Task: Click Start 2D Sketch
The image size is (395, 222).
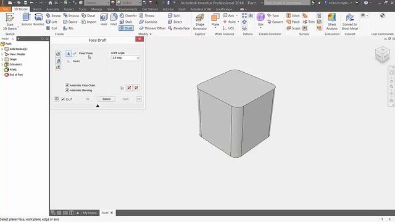Action: coord(10,22)
